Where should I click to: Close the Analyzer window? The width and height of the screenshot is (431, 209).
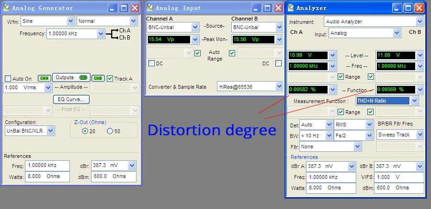point(419,8)
